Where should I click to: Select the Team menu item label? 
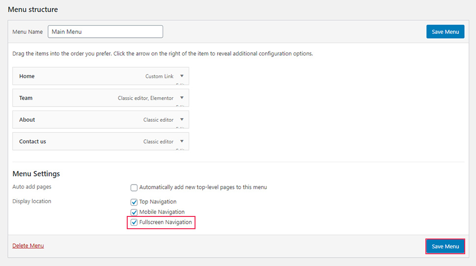tap(26, 98)
